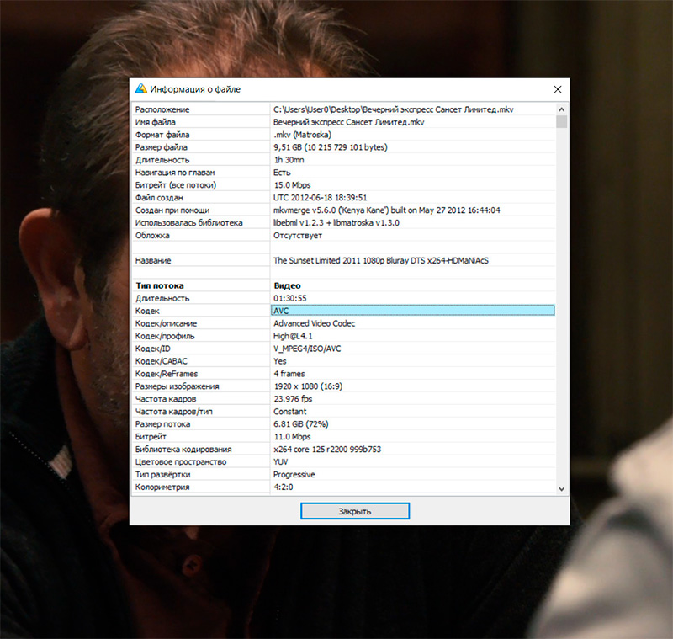Image resolution: width=673 pixels, height=639 pixels.
Task: Select the mkvmerge v5.6.0 value cell
Action: (386, 210)
